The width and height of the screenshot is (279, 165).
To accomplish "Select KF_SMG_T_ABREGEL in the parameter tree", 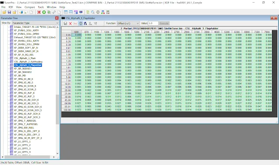I will click(x=26, y=121).
